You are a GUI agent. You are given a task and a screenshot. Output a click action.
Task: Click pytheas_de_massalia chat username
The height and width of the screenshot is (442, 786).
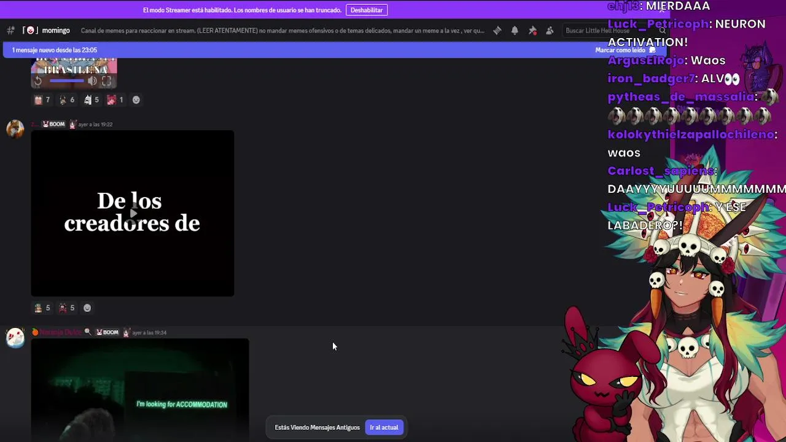(680, 97)
